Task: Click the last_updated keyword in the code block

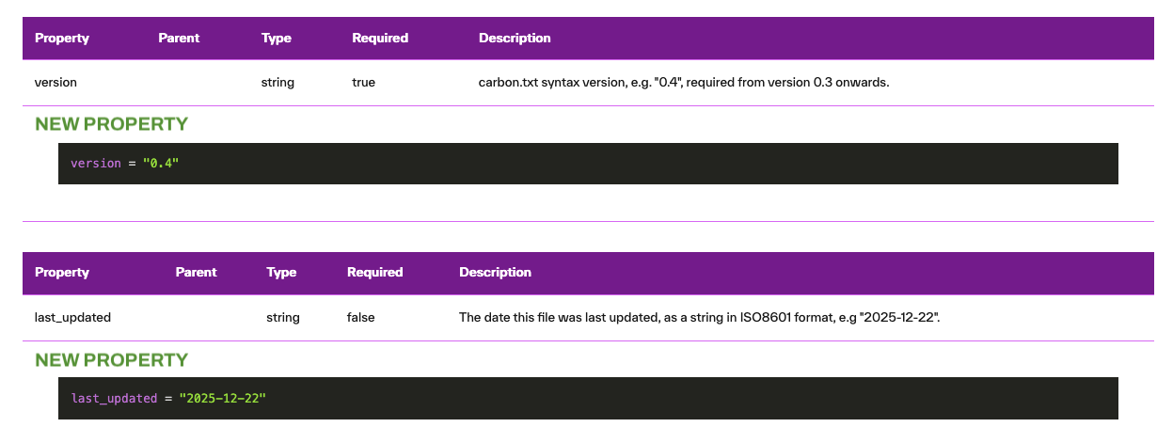Action: click(x=114, y=399)
